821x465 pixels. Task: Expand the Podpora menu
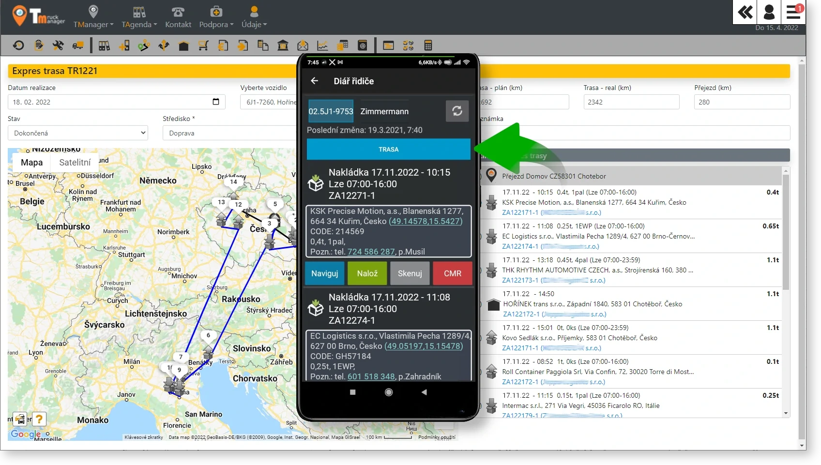coord(216,16)
